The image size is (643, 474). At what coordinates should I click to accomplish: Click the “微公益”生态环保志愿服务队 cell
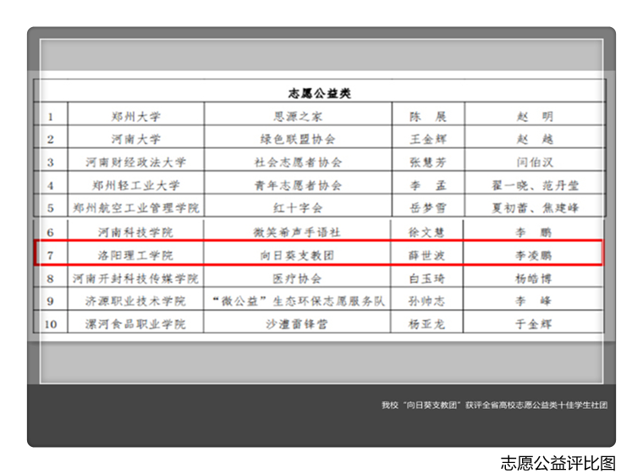(x=297, y=300)
